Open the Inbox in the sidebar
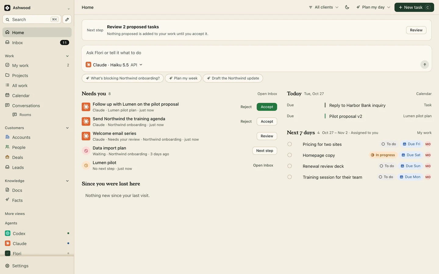This screenshot has height=274, width=439. coord(37,43)
